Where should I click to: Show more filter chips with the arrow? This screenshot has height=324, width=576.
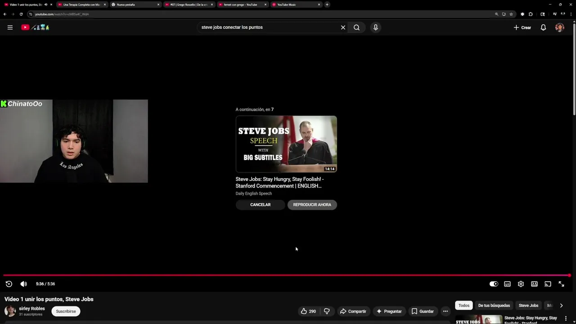561,306
